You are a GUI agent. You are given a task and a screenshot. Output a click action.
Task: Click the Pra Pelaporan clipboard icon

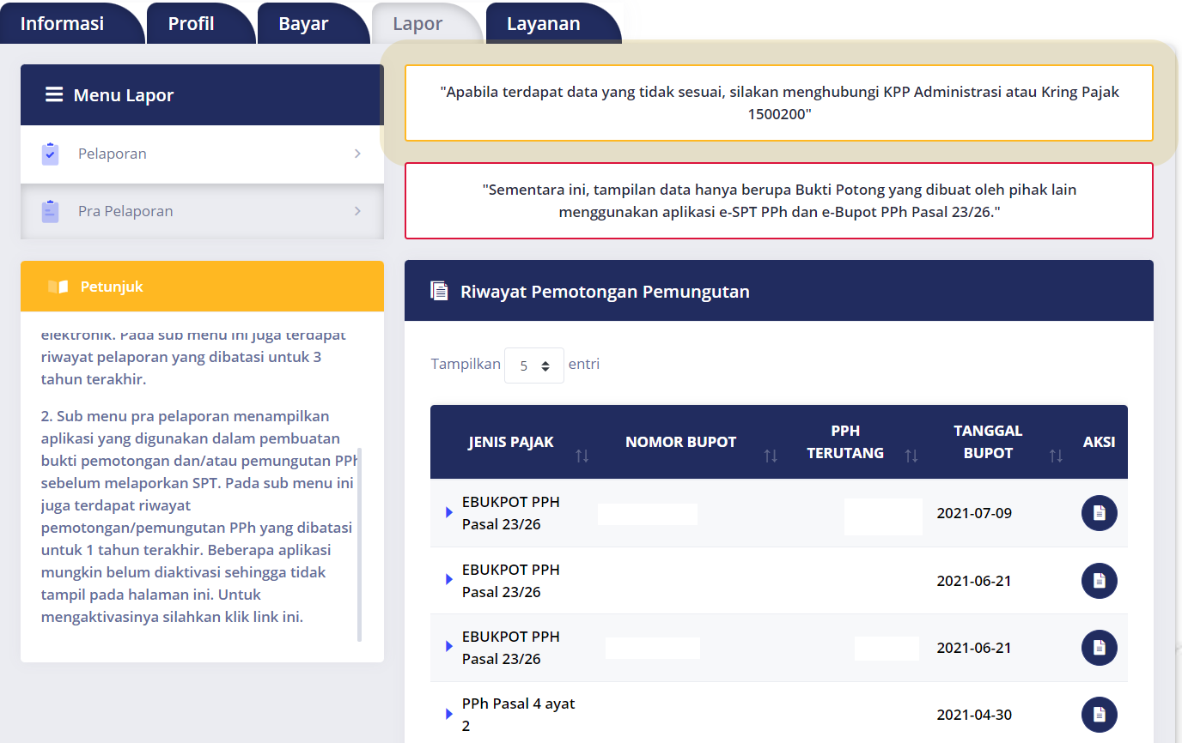[50, 211]
